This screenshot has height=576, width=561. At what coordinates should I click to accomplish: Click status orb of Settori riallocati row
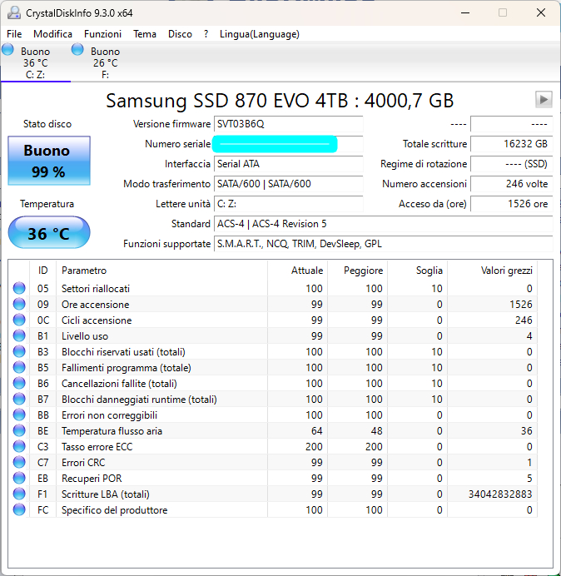coord(19,288)
